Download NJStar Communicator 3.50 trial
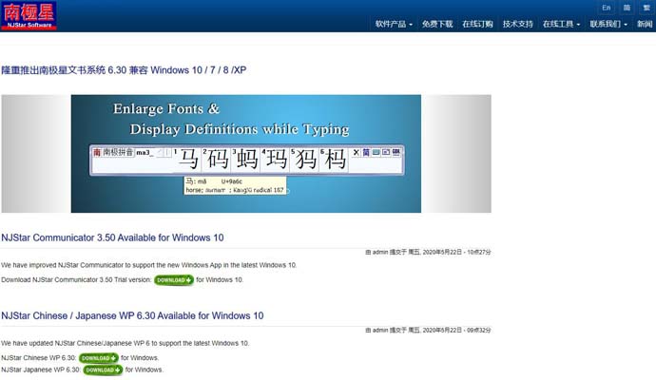 tap(174, 280)
